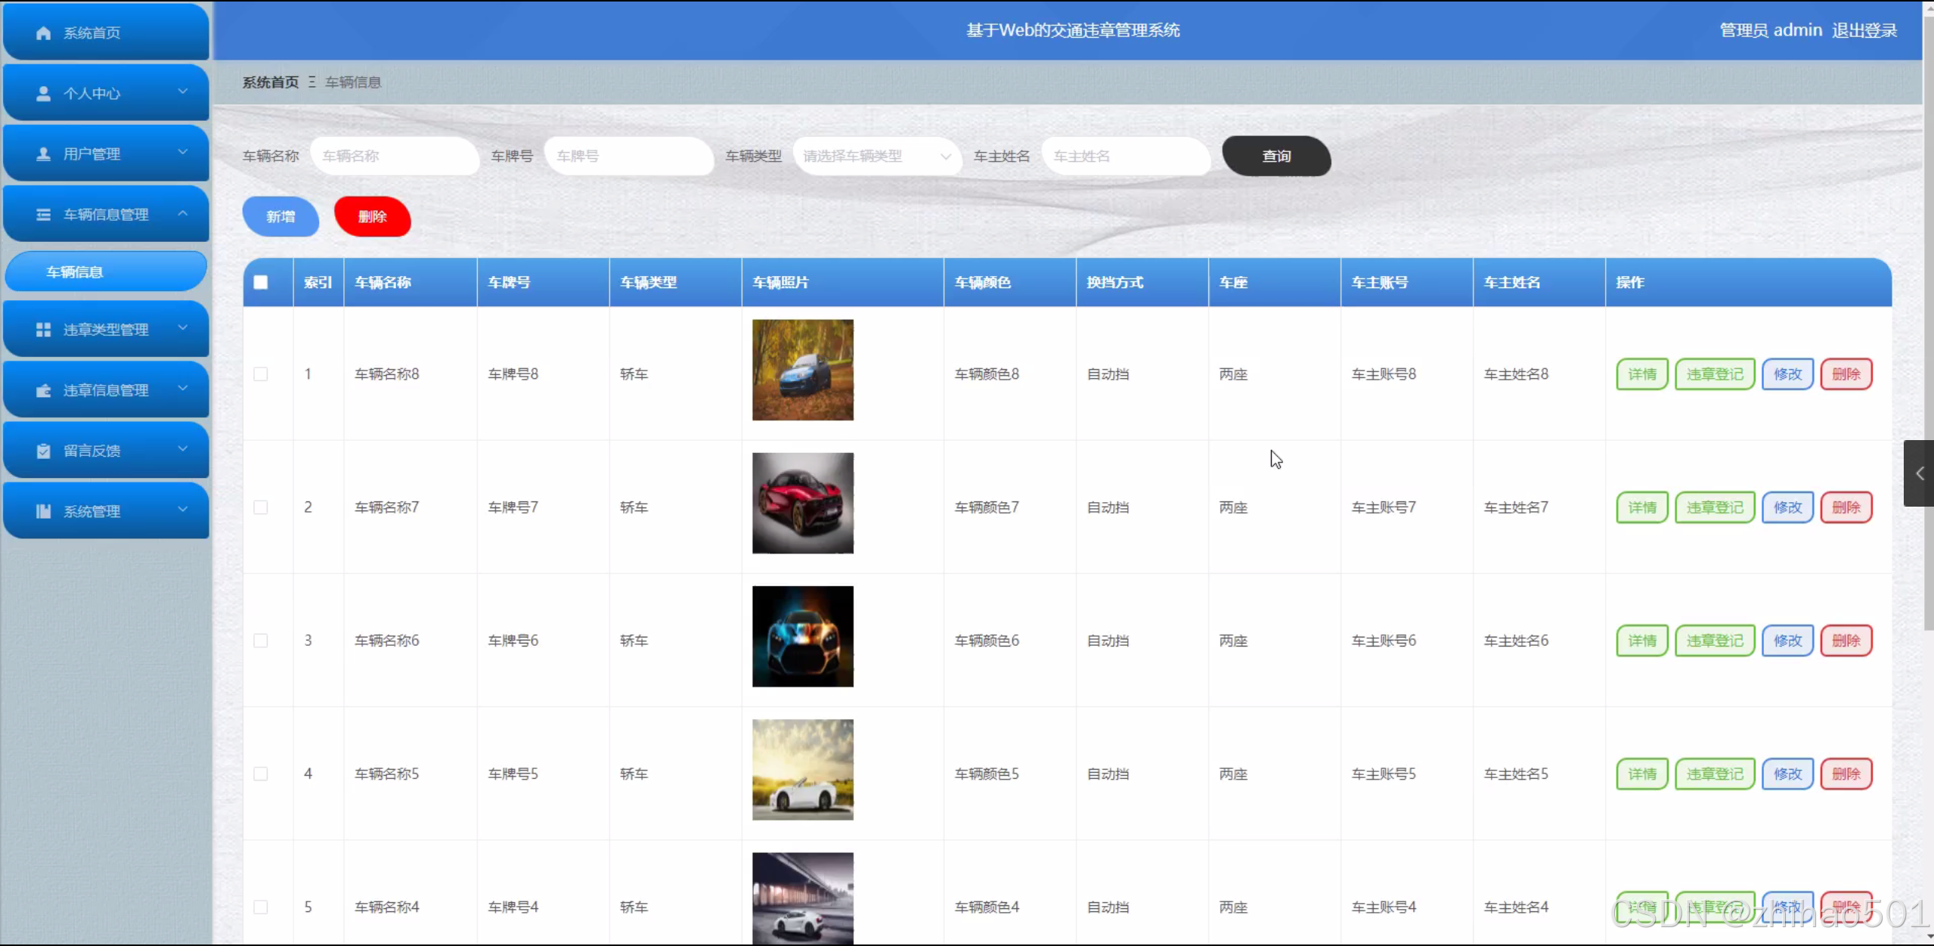
Task: Click the user icon next to 用户管理
Action: 43,154
